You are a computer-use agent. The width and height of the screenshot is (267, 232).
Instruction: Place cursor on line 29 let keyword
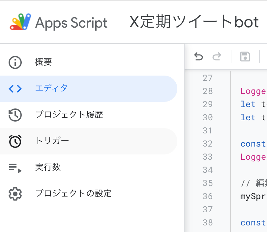pos(248,104)
